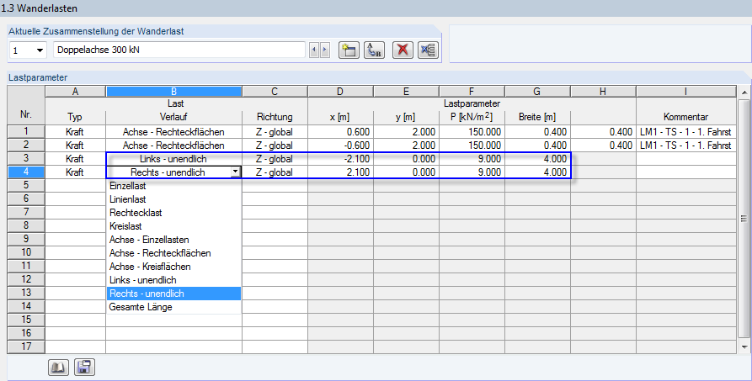The image size is (752, 381).
Task: Click comment LM1 - TS - 1 in row 2
Action: (x=685, y=146)
